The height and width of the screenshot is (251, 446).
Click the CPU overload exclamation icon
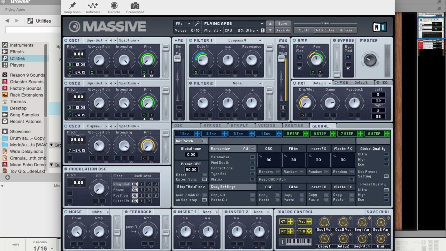[262, 31]
